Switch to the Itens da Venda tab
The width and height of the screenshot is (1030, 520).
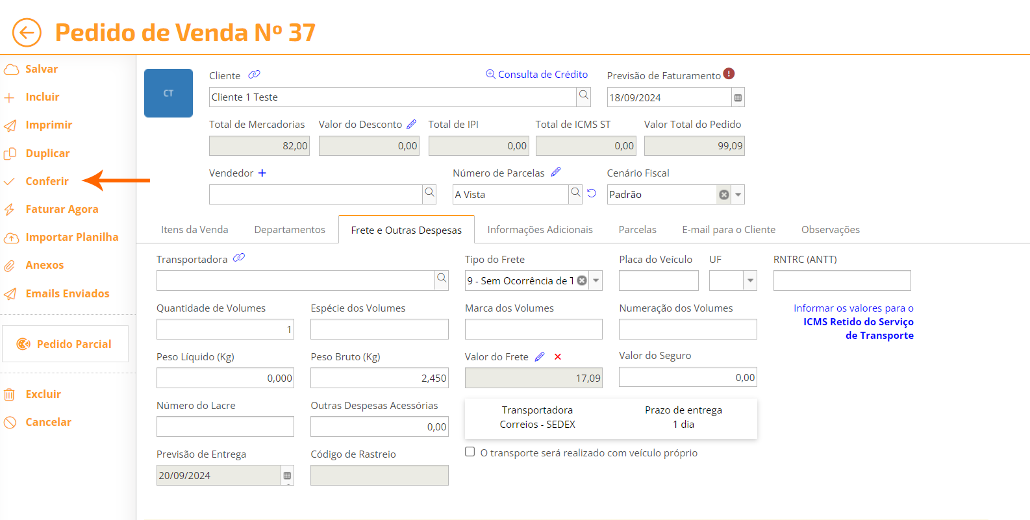[194, 230]
